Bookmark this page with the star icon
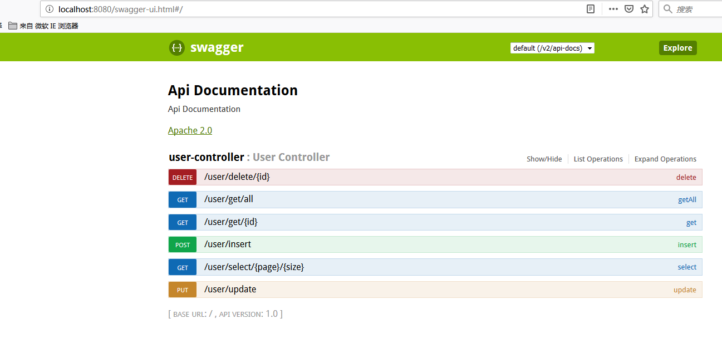Screen dimensions: 722x338 pyautogui.click(x=645, y=9)
